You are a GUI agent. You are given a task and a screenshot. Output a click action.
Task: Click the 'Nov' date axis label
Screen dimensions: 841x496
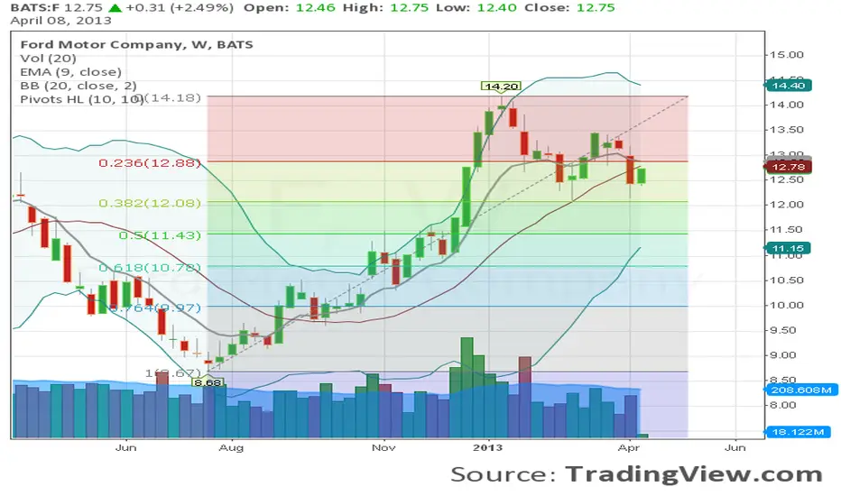(x=384, y=447)
